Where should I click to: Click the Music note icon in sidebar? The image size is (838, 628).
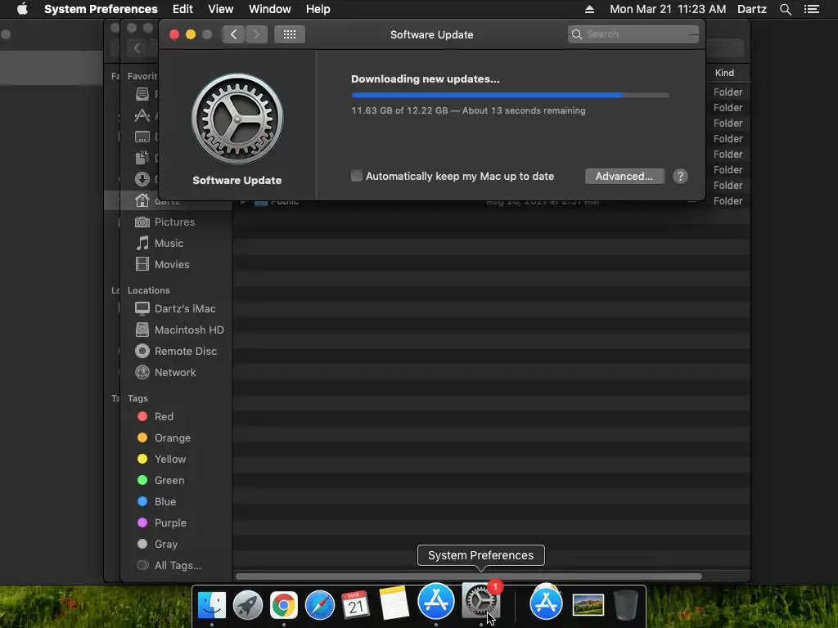tap(142, 243)
